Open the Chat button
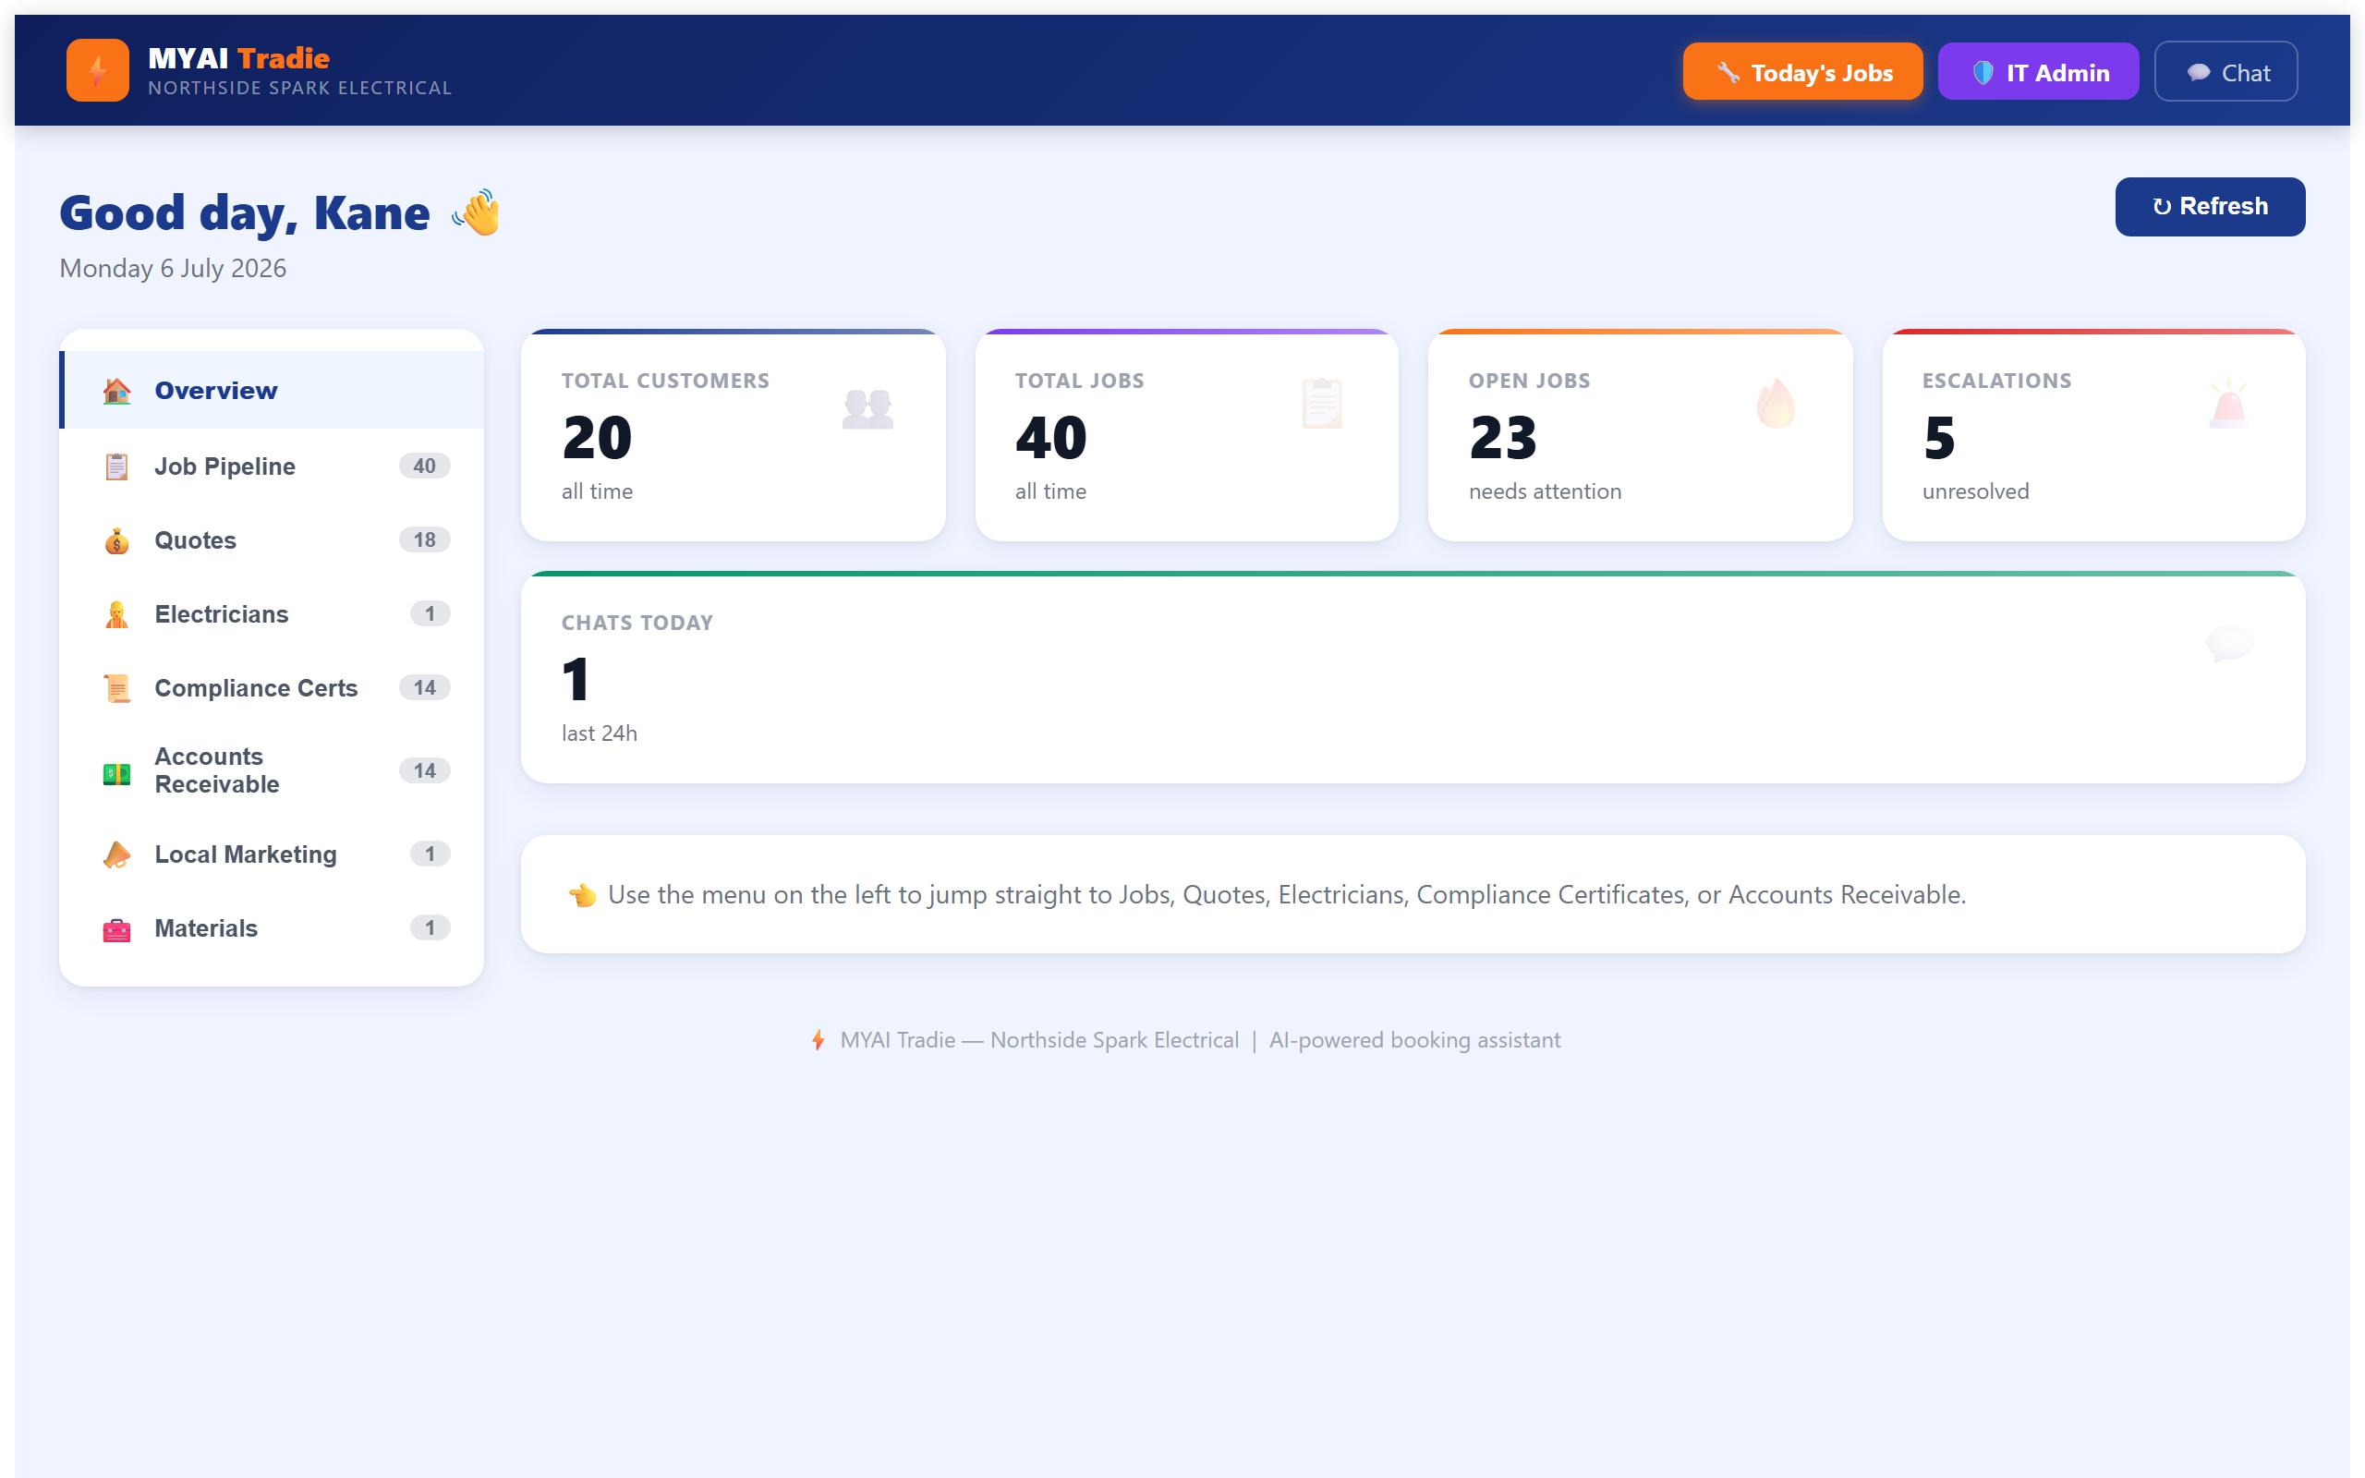Image resolution: width=2365 pixels, height=1478 pixels. pos(2226,71)
